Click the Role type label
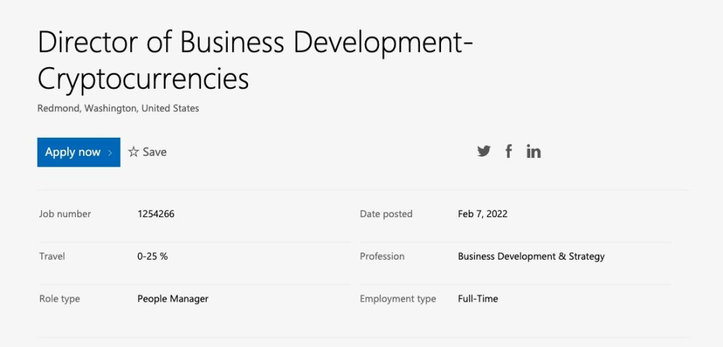723x347 pixels. click(x=59, y=299)
